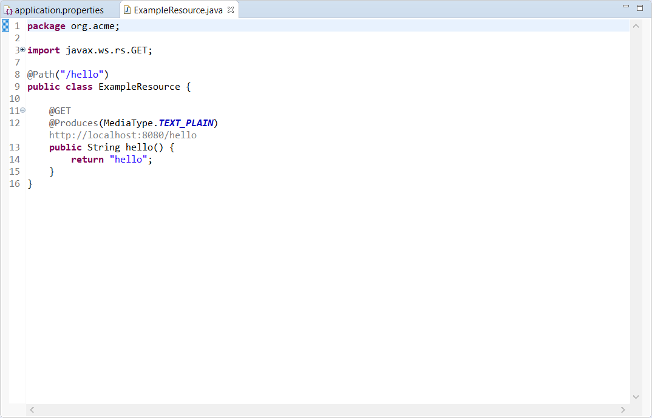Open the http://localhost:8080/hello code lens link

click(x=123, y=135)
